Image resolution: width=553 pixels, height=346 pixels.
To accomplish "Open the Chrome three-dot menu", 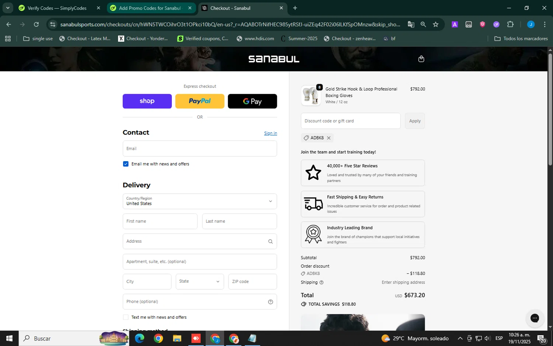I will coord(545,24).
